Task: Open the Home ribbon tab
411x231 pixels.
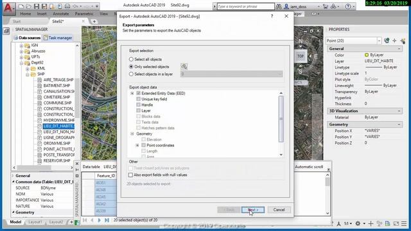Action: 26,14
